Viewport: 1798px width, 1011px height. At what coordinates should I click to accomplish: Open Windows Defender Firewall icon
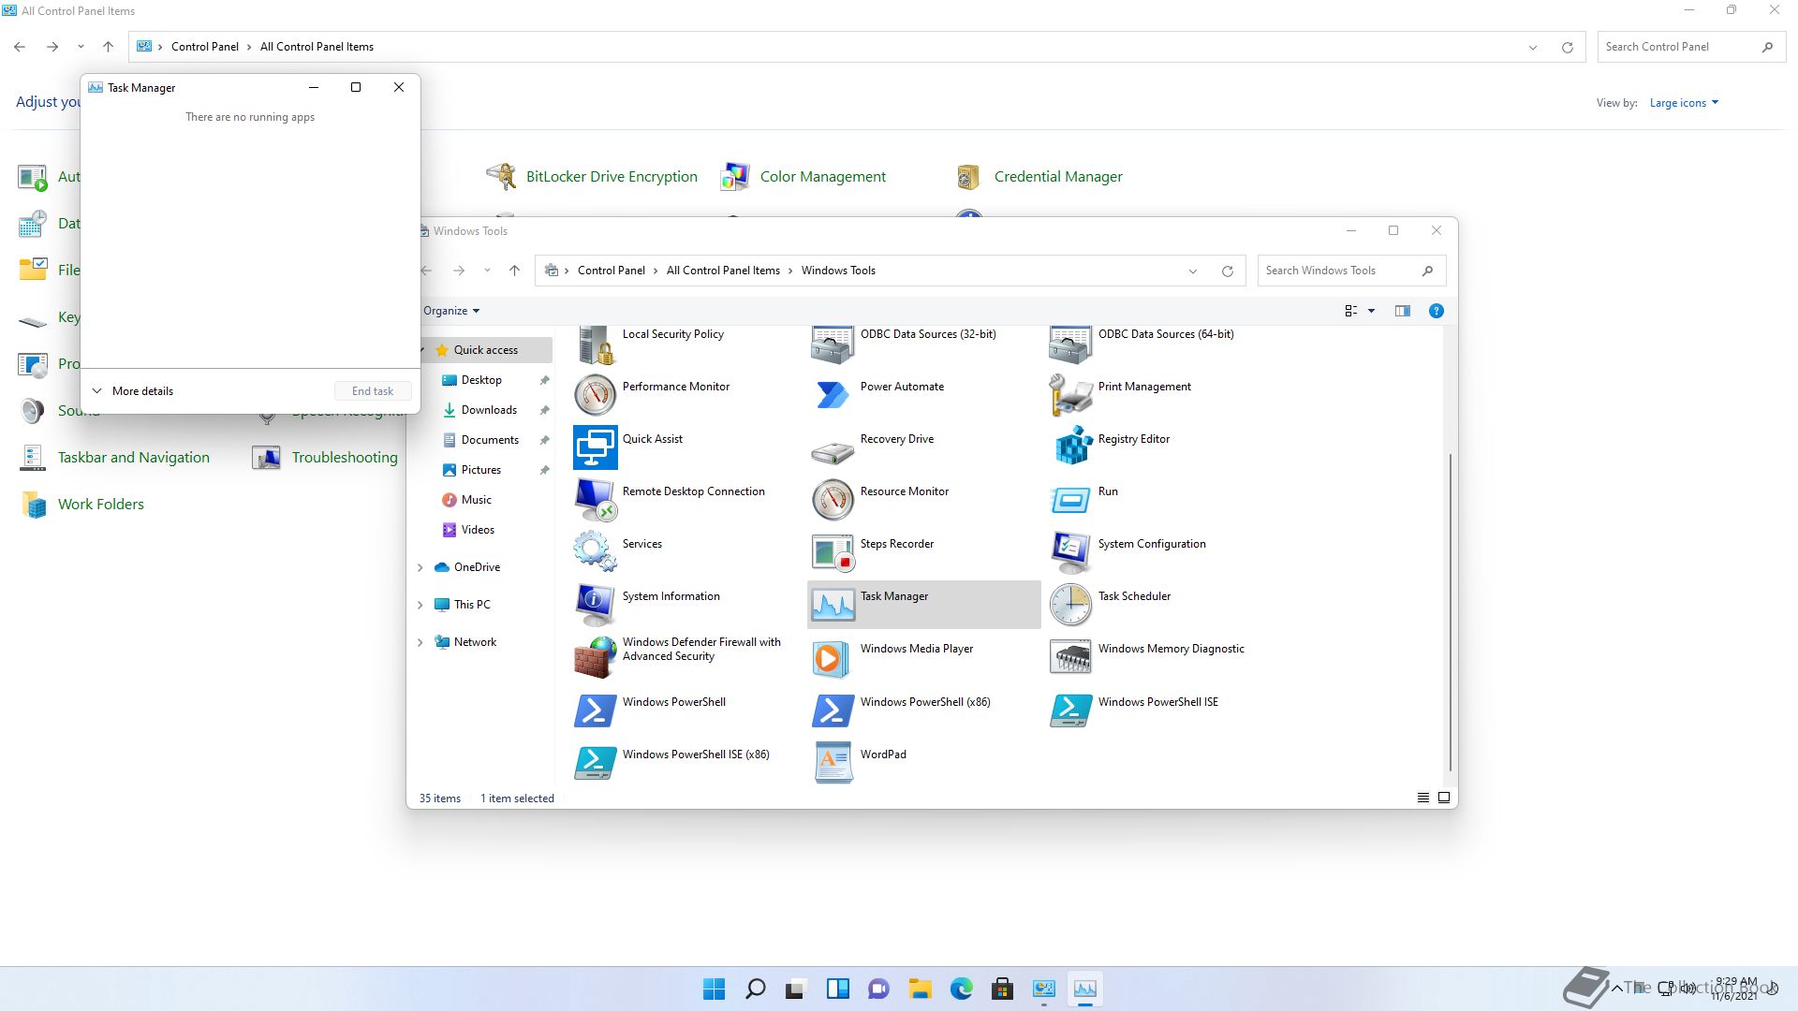click(596, 657)
